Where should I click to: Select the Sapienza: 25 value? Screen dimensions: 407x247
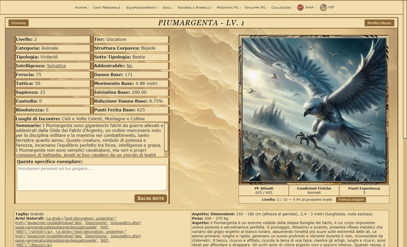(52, 92)
